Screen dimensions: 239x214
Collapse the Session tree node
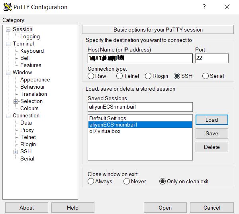coord(8,30)
